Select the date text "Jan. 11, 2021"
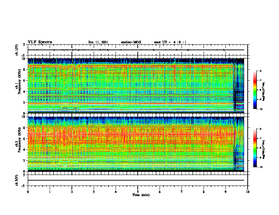The image size is (279, 215). click(x=98, y=42)
